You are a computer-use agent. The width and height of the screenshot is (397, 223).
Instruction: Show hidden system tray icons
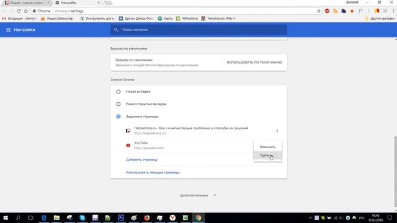point(310,217)
